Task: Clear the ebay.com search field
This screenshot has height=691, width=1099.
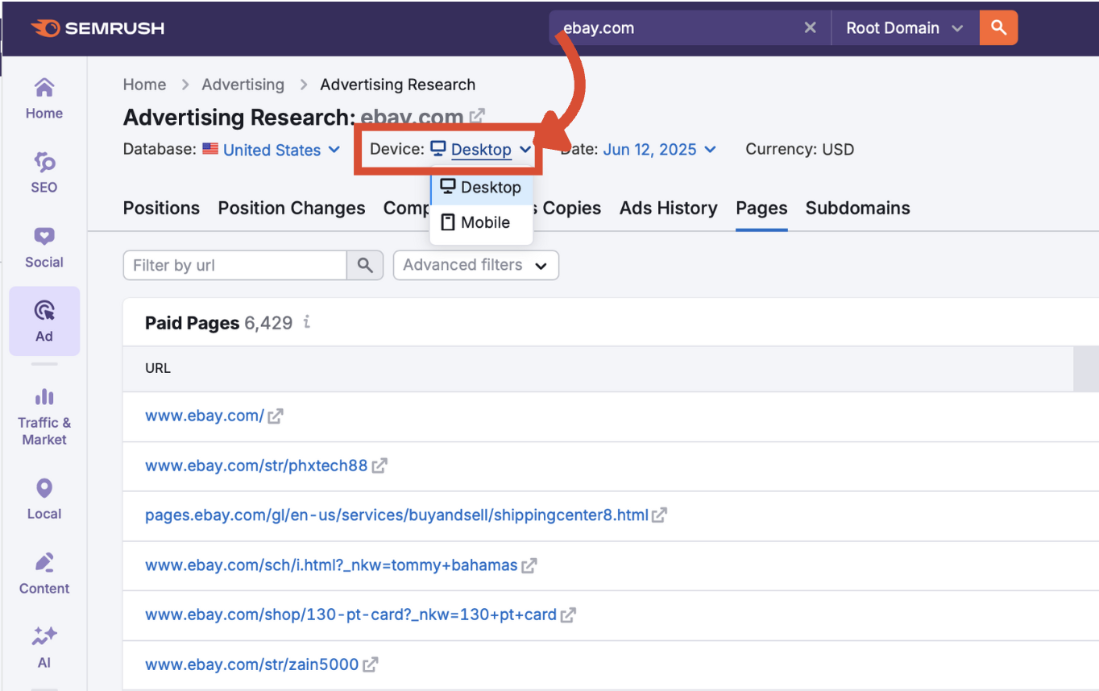Action: [810, 28]
